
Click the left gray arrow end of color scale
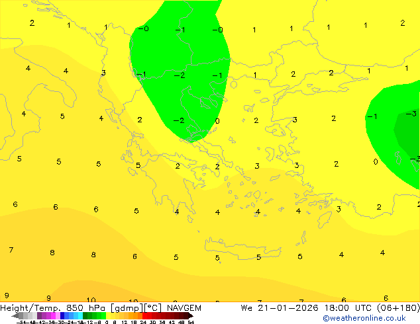tap(15, 315)
